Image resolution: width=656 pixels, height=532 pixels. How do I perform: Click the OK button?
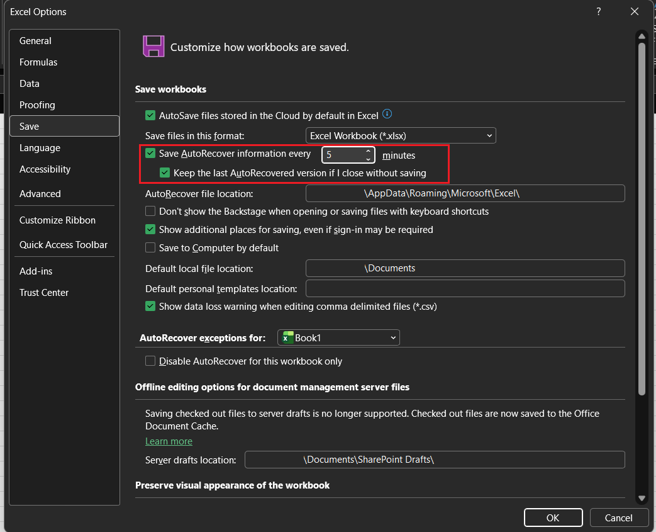(553, 518)
